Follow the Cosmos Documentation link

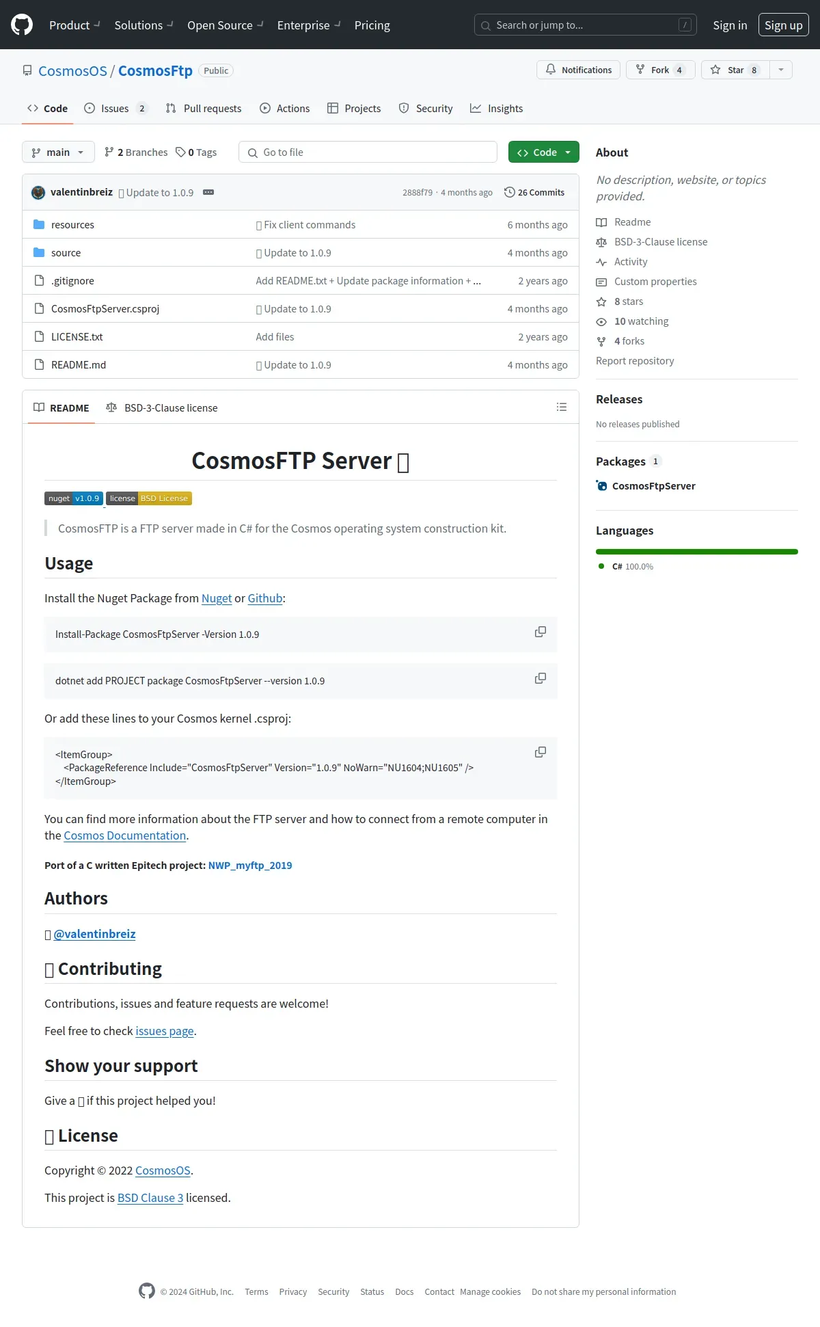click(x=125, y=835)
